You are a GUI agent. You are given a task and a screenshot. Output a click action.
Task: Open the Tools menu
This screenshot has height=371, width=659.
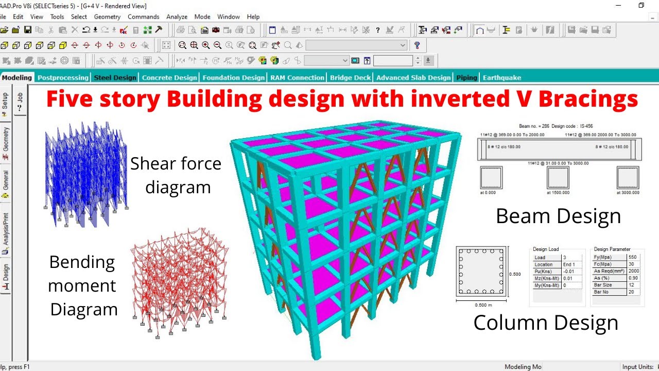pos(57,16)
